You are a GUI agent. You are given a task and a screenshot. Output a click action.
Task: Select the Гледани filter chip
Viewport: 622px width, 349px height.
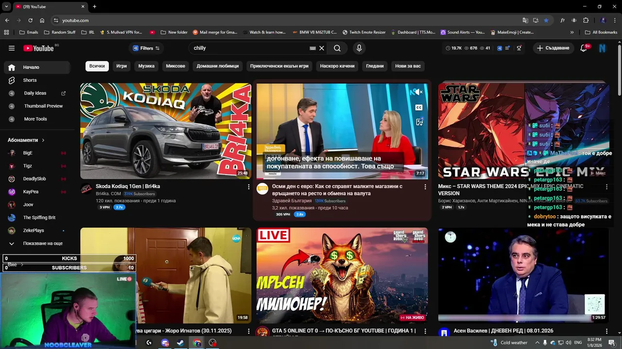[375, 66]
